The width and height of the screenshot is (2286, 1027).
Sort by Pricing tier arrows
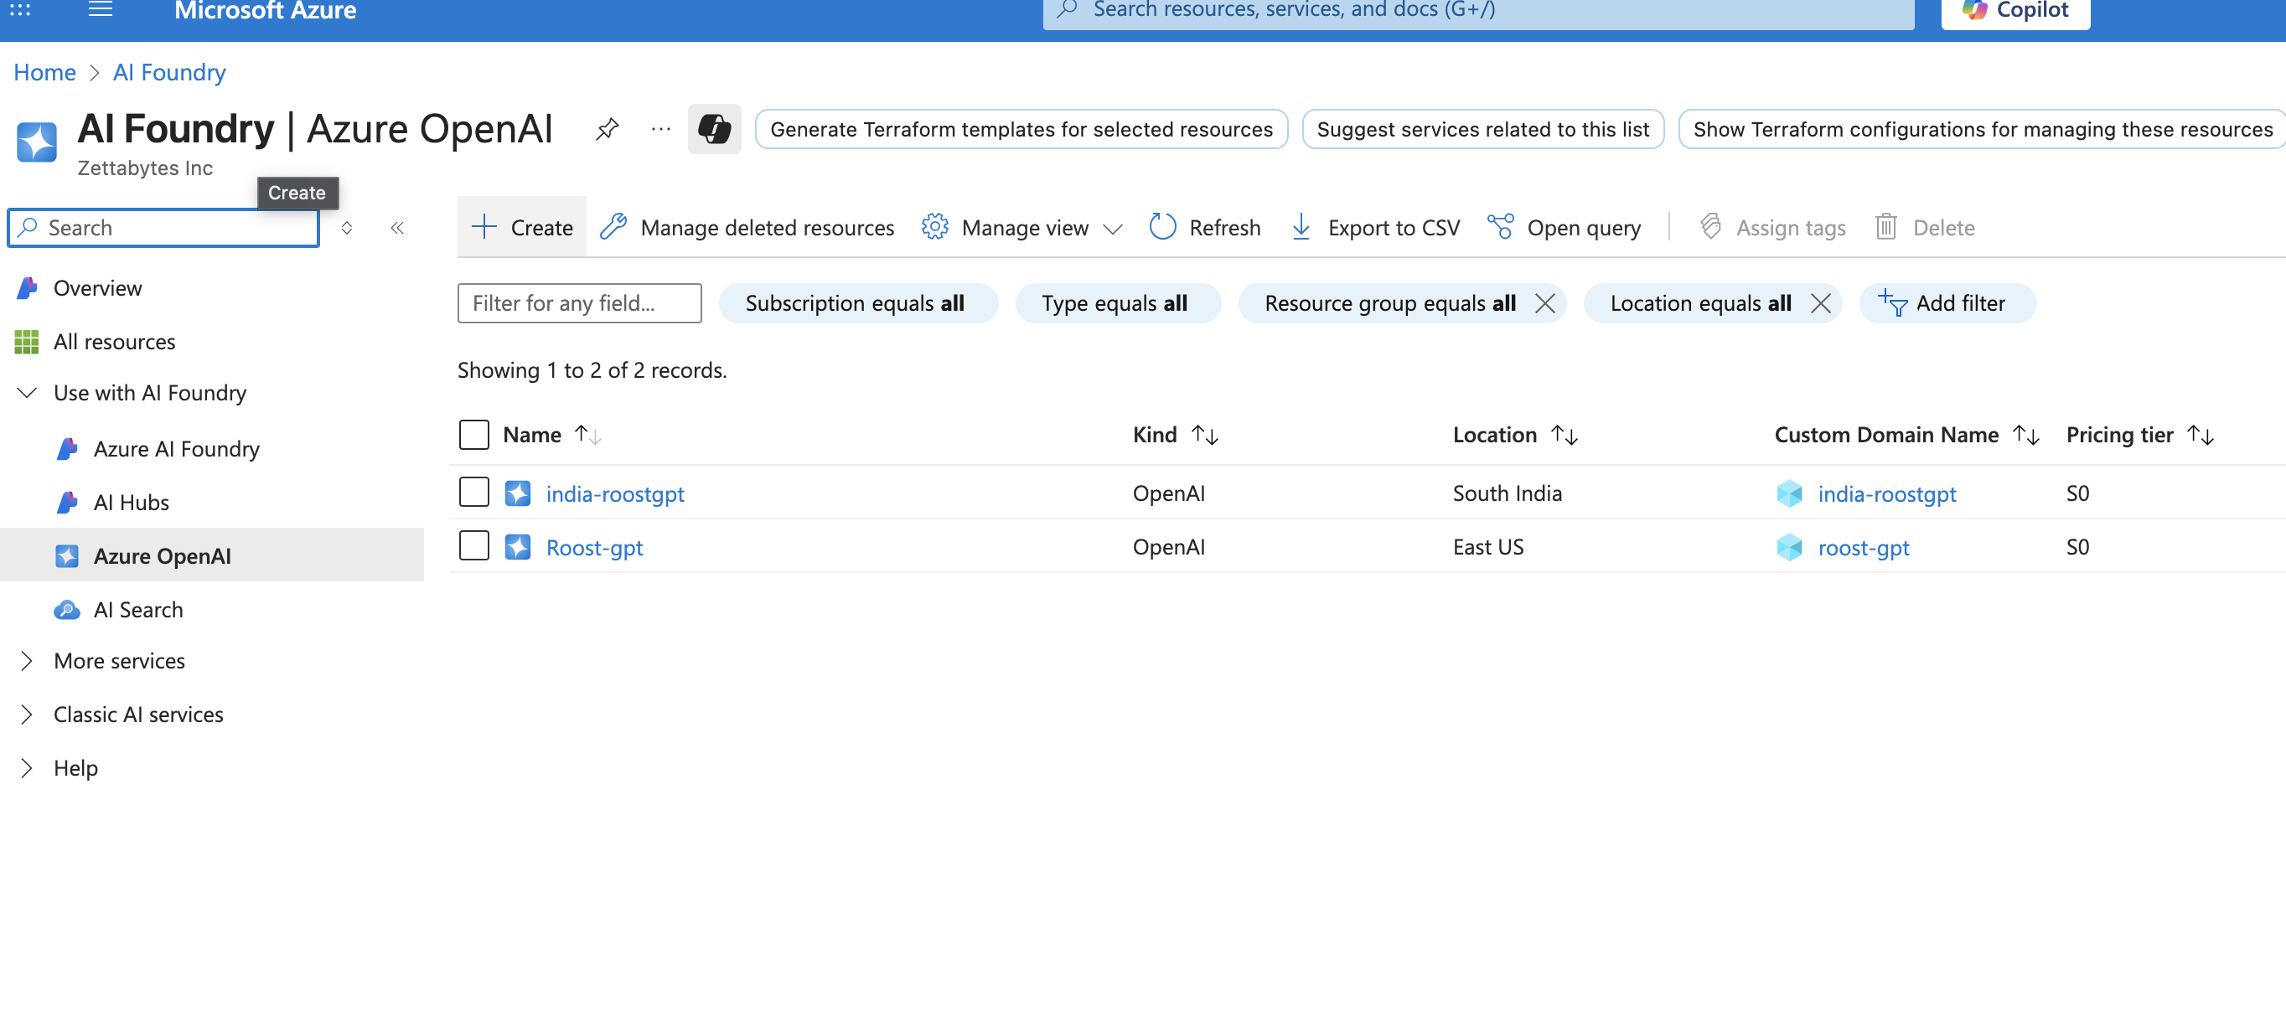click(x=2201, y=435)
